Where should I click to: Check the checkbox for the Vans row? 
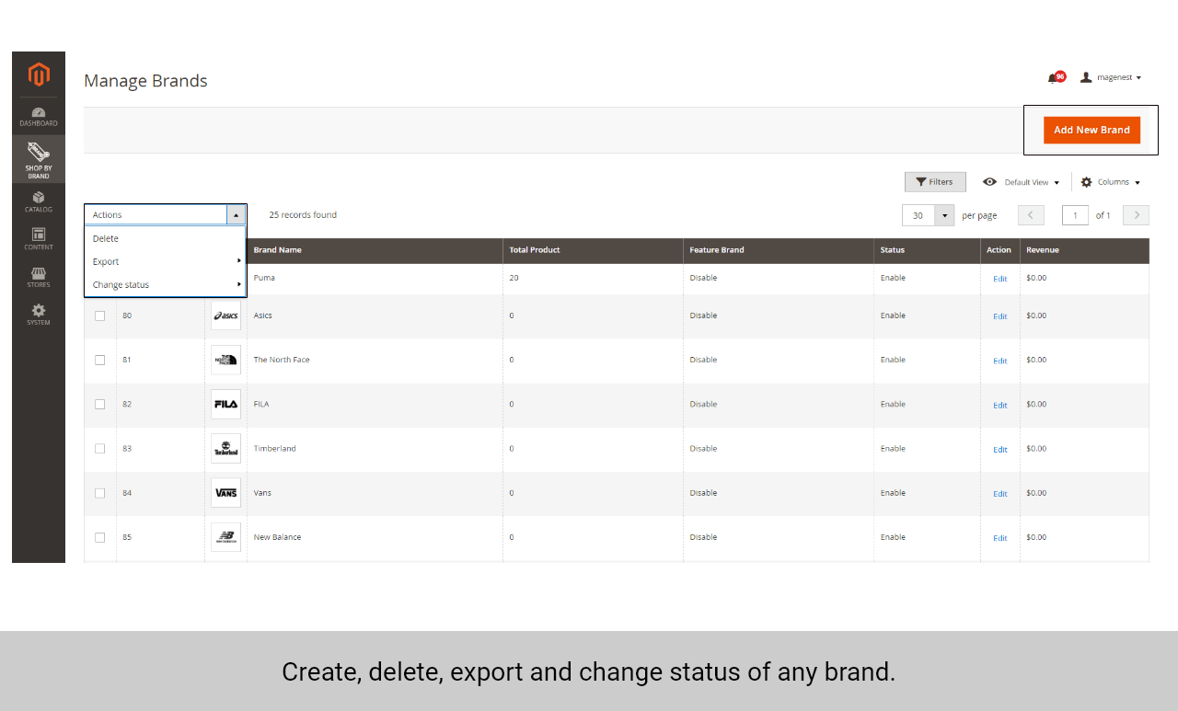[99, 493]
